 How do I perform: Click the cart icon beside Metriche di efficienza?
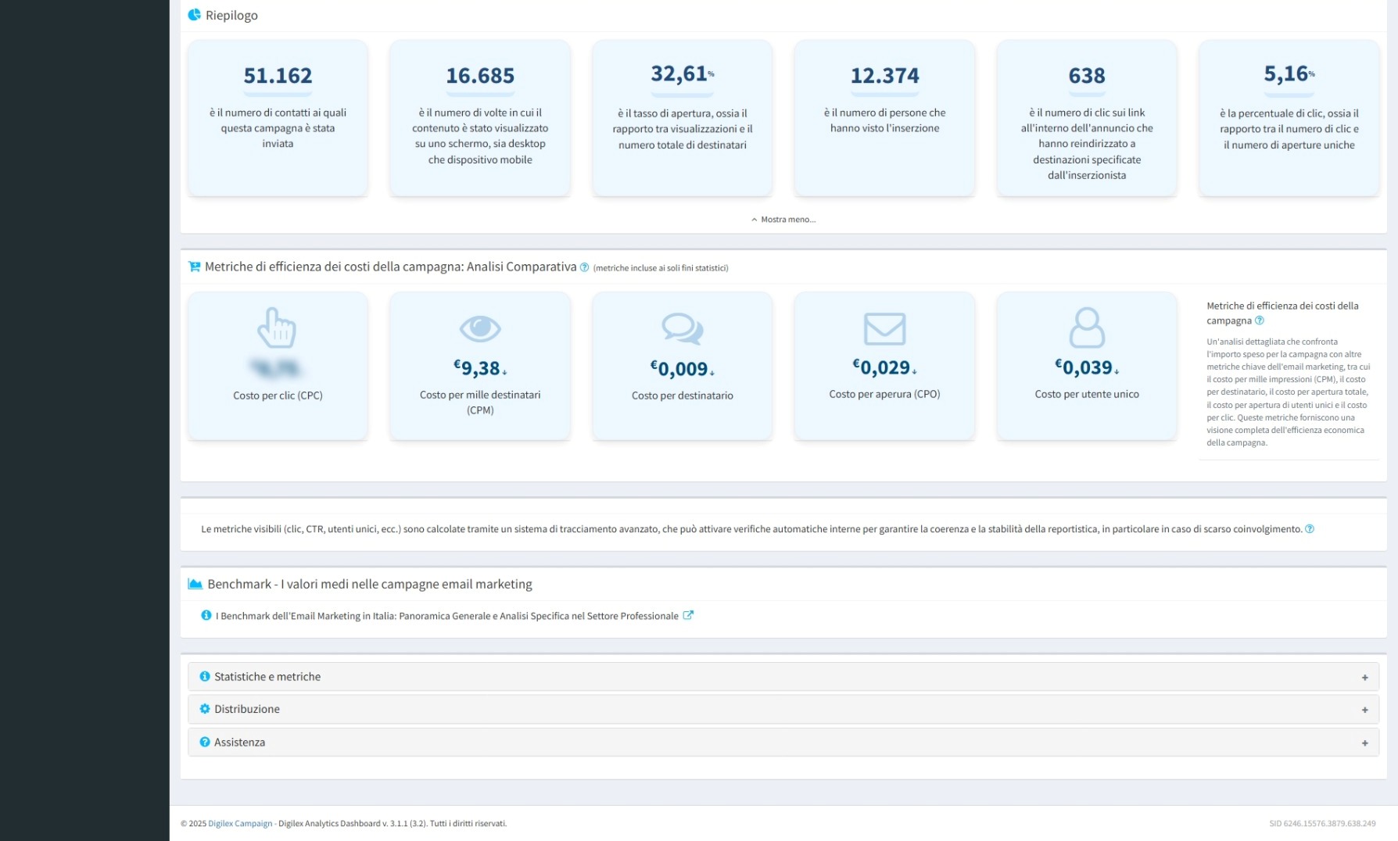pos(194,267)
